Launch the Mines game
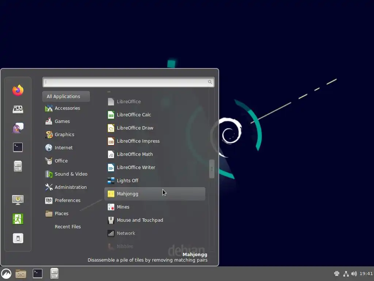Viewport: 374px width, 281px height. click(x=155, y=207)
